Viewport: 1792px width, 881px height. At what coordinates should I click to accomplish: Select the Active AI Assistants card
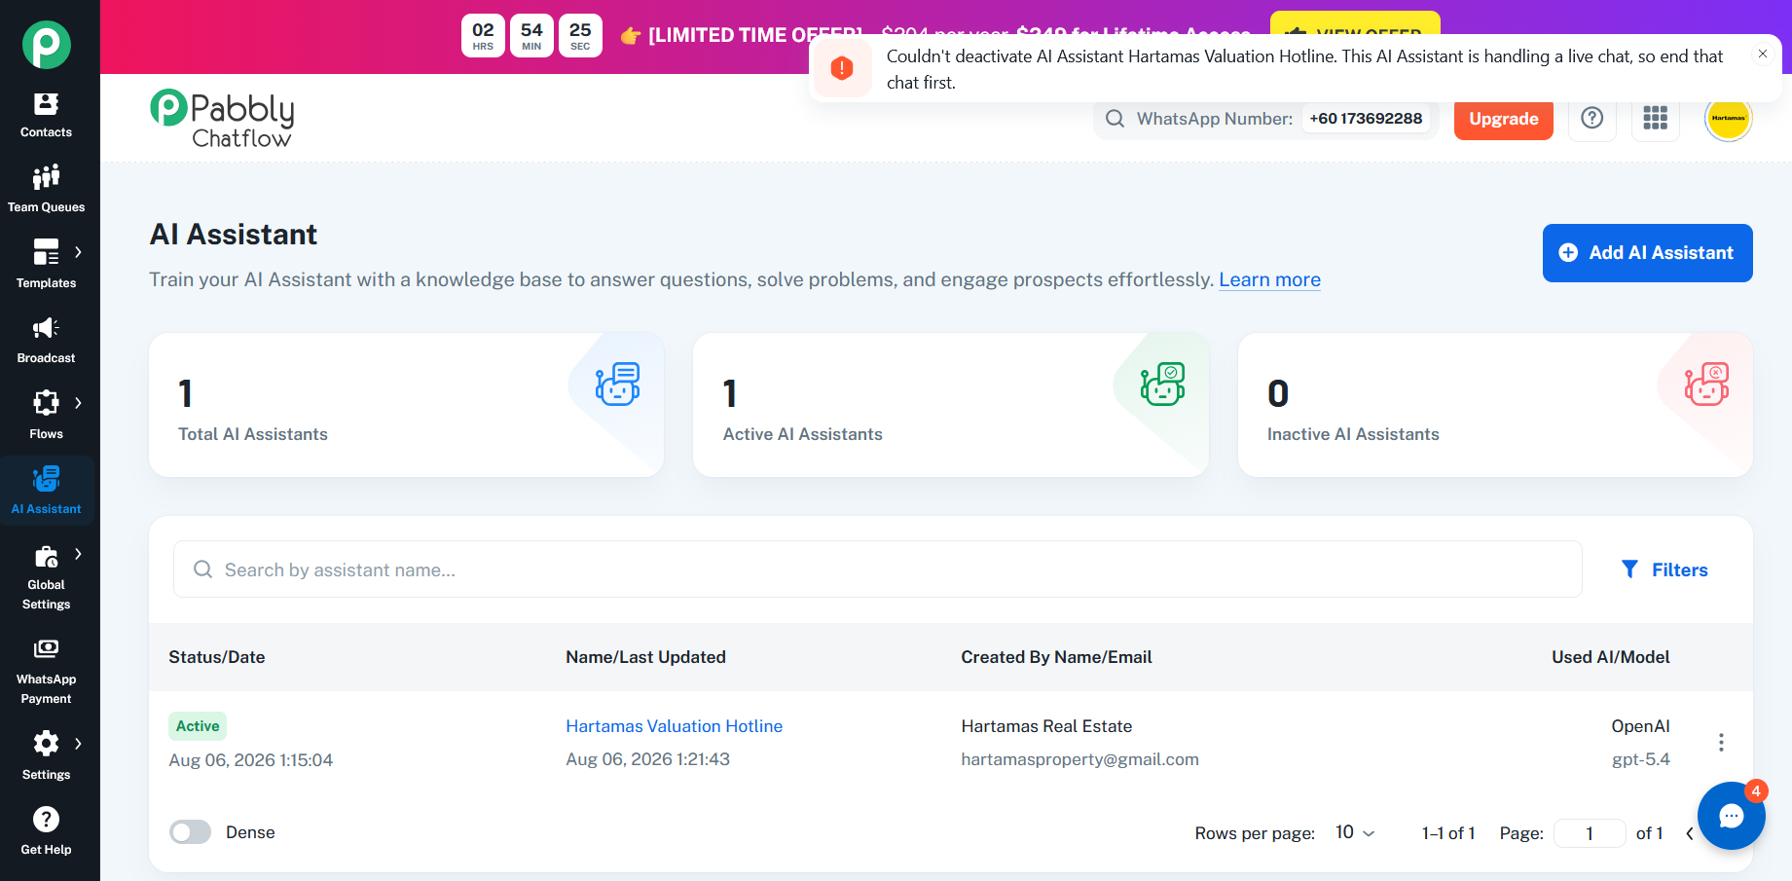point(950,405)
